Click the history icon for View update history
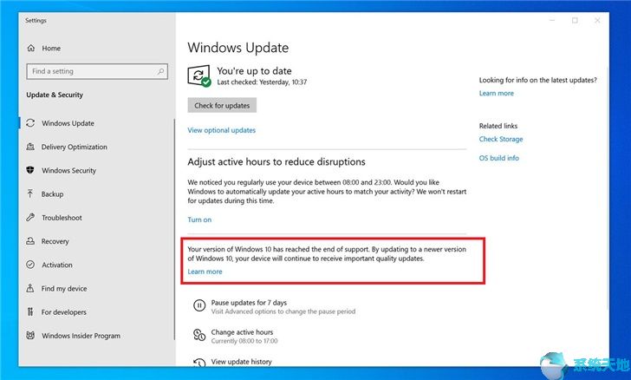This screenshot has width=631, height=380. pyautogui.click(x=199, y=363)
